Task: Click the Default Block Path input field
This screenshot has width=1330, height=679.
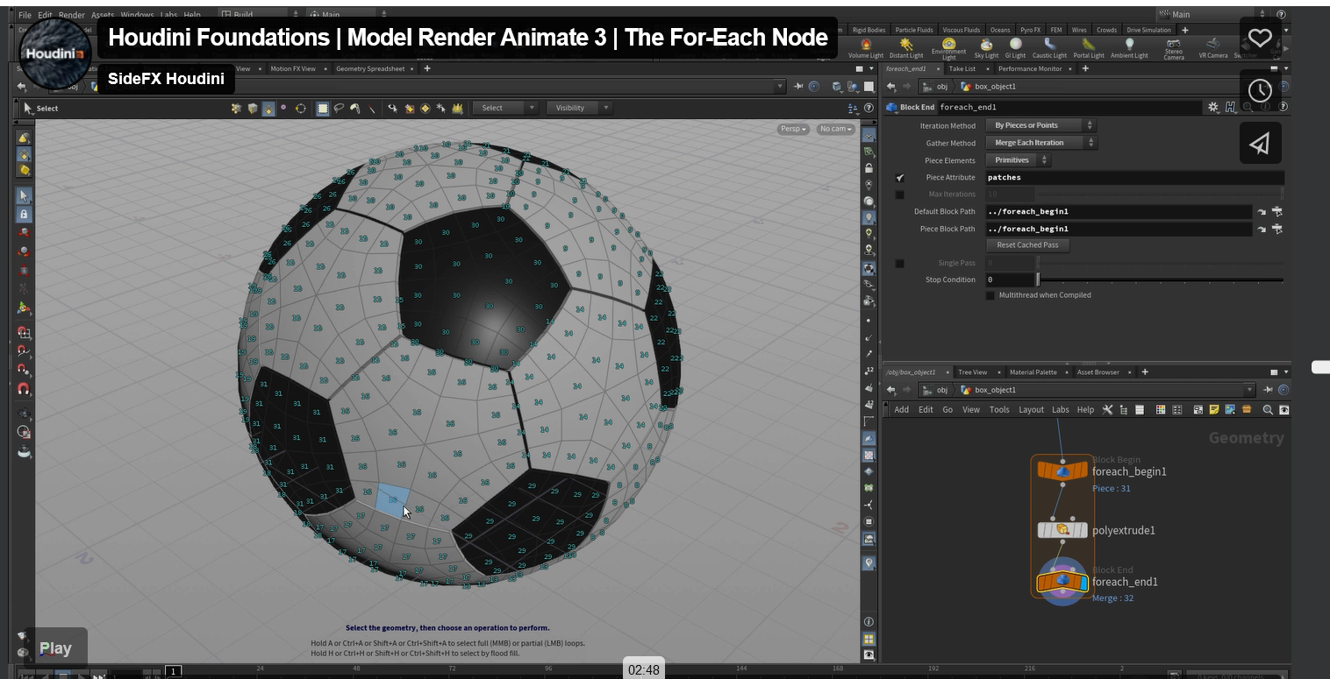Action: click(1119, 211)
